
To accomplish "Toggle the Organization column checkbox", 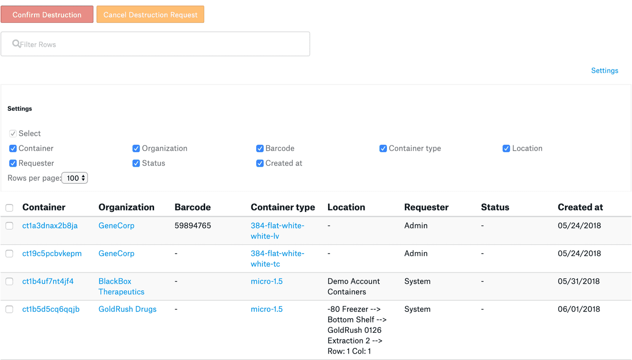I will point(136,149).
